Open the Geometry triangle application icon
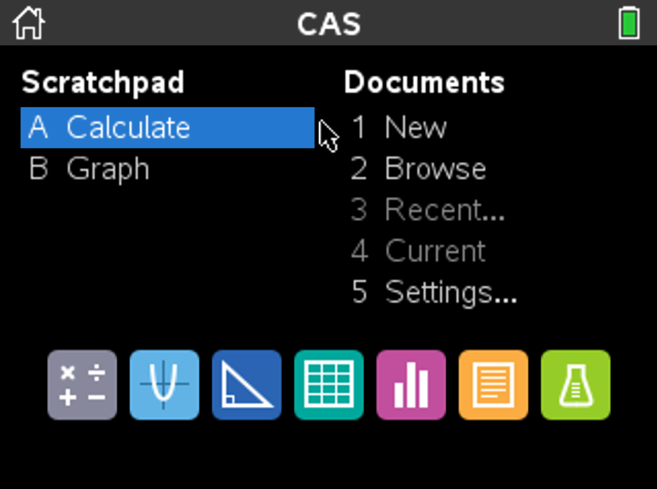This screenshot has height=489, width=657. click(247, 385)
